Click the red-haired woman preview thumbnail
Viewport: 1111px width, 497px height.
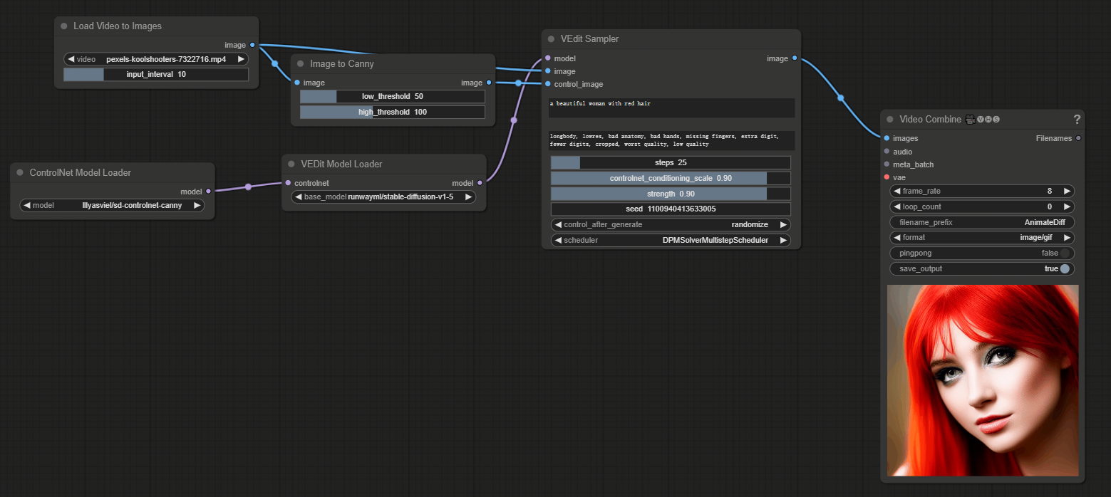tap(983, 380)
